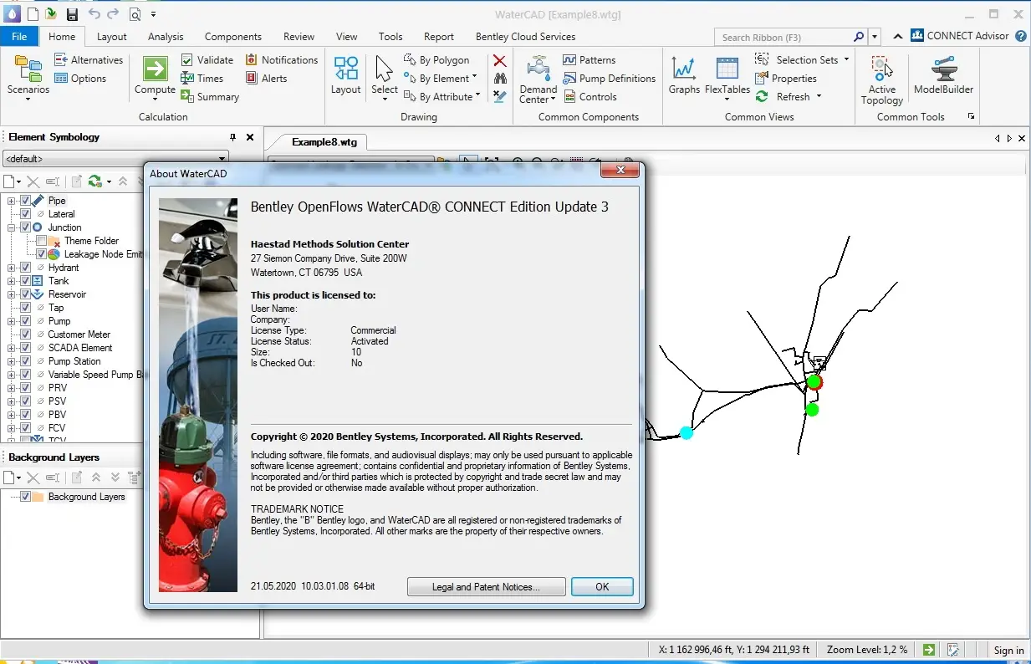Toggle the Customer Meter checkbox
This screenshot has height=664, width=1031.
pyautogui.click(x=25, y=335)
